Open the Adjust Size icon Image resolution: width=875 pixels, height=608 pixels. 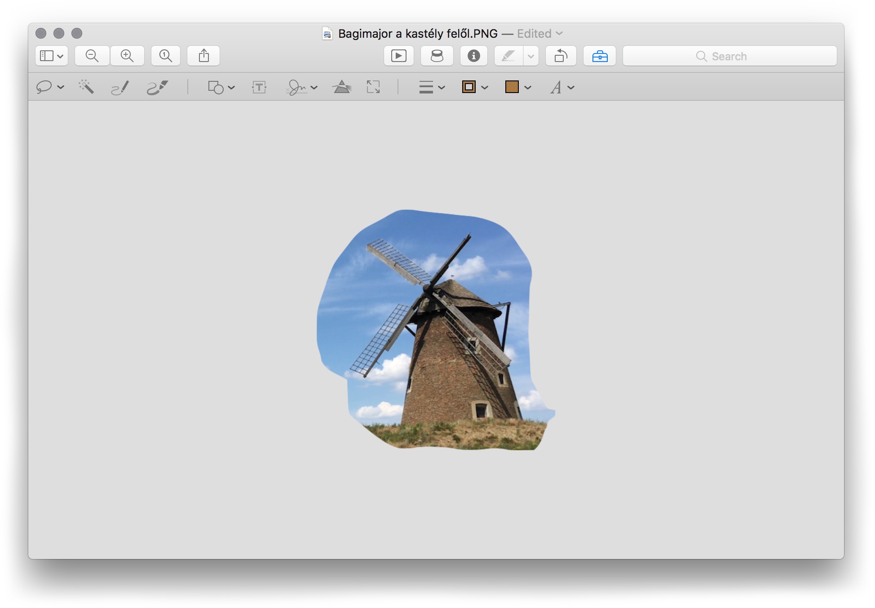(373, 87)
